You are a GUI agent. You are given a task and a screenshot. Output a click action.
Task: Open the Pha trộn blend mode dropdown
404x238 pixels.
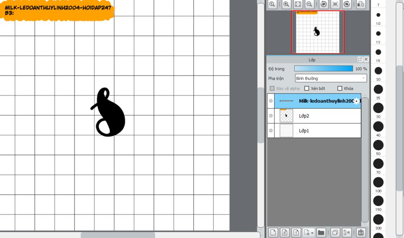click(331, 78)
